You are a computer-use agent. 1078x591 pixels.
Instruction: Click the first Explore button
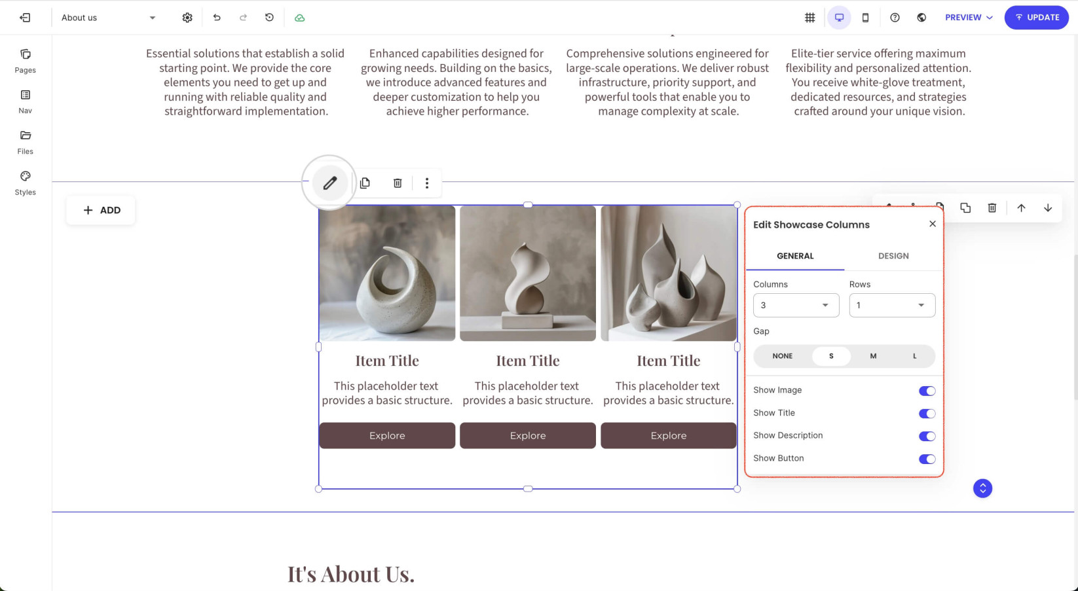pos(387,435)
